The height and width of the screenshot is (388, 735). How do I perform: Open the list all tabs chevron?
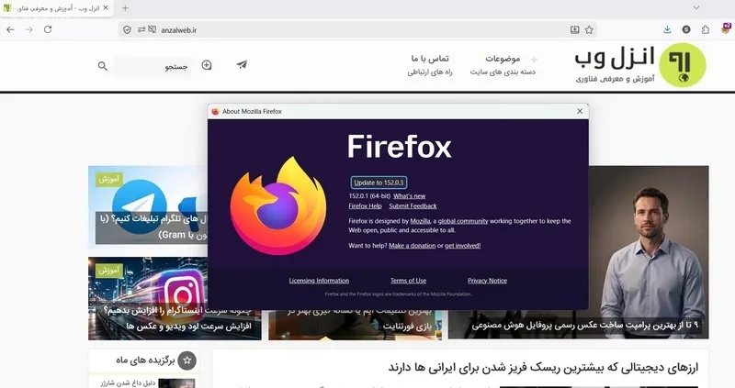pos(696,7)
